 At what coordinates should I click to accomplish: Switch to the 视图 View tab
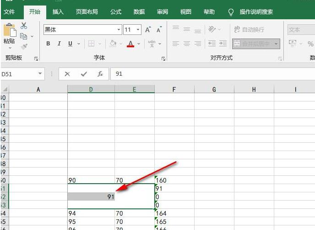point(185,12)
